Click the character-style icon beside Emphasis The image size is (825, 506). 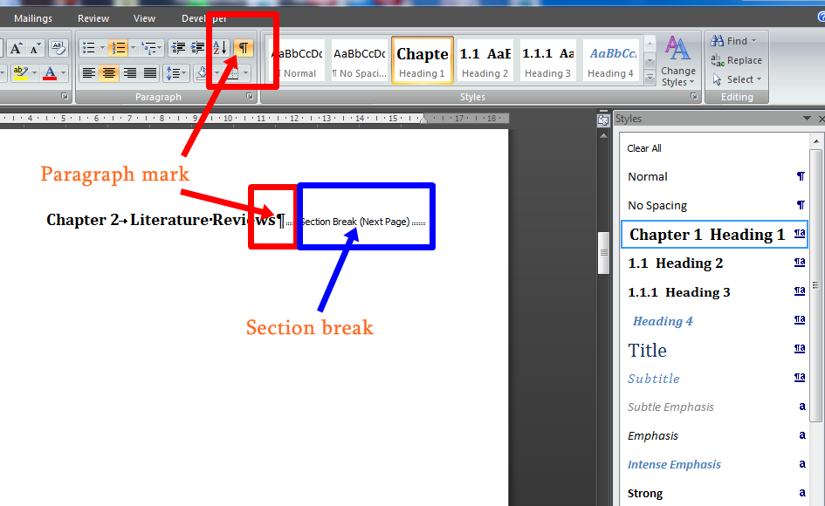click(801, 435)
